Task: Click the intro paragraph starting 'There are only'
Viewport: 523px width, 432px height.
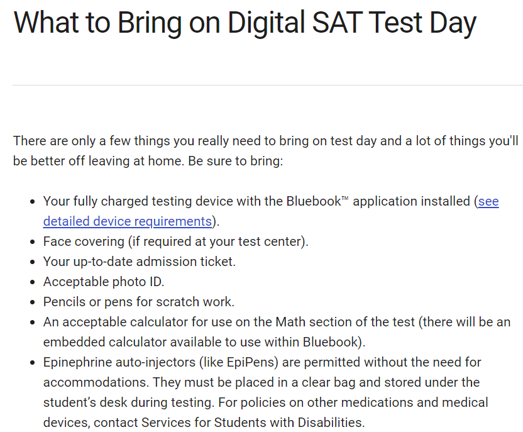Action: (x=265, y=151)
